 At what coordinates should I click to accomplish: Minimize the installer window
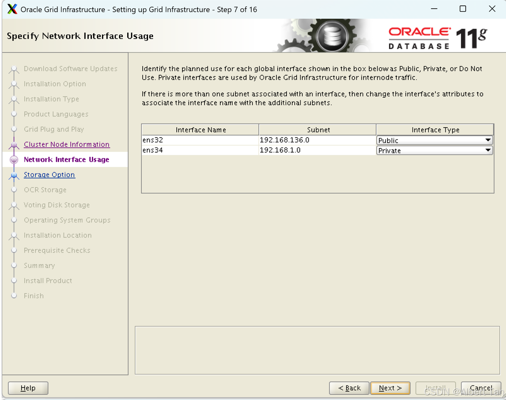coord(434,9)
